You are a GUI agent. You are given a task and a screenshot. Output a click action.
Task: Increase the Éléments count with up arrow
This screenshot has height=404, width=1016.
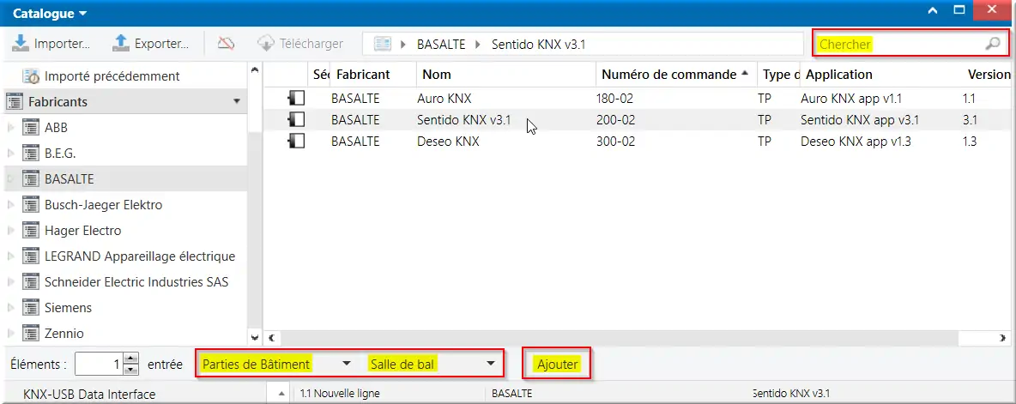tap(131, 359)
